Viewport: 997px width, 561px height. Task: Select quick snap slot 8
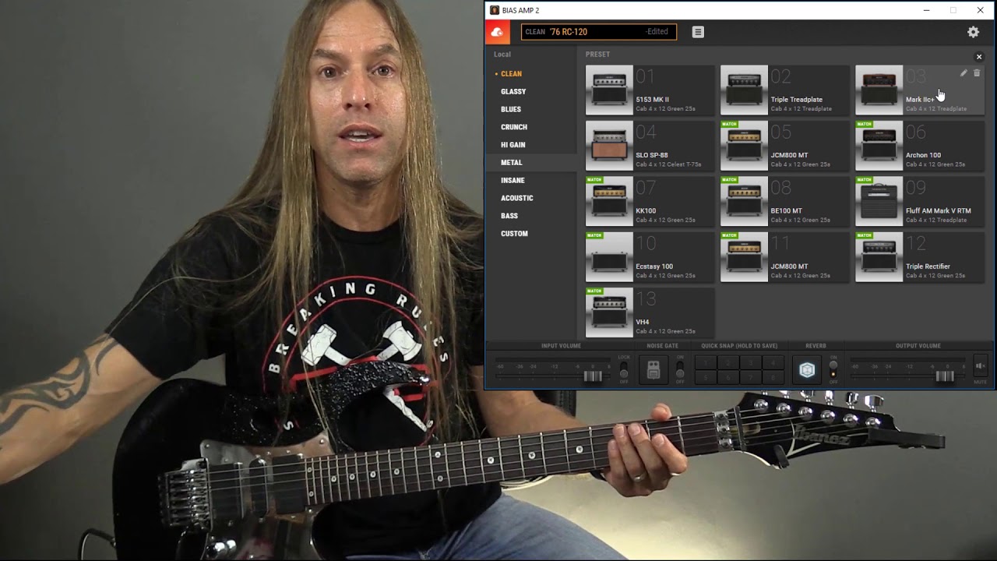[773, 377]
